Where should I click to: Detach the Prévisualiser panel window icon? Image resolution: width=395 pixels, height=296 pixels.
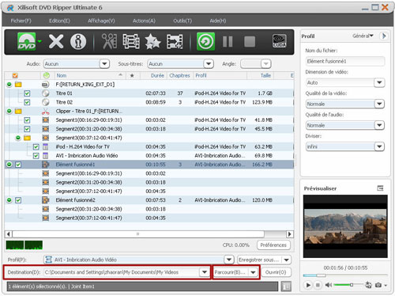coord(380,188)
